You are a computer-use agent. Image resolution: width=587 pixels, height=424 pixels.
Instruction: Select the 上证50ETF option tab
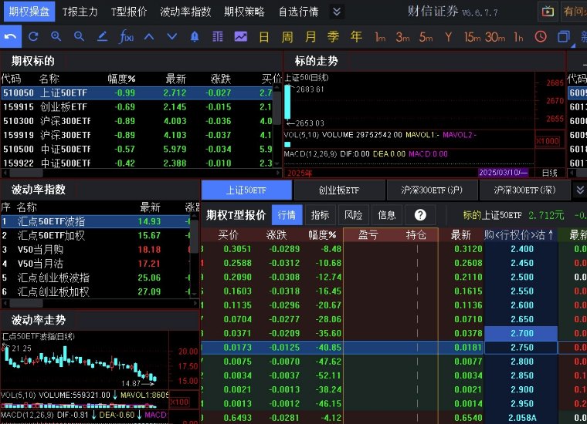point(246,190)
